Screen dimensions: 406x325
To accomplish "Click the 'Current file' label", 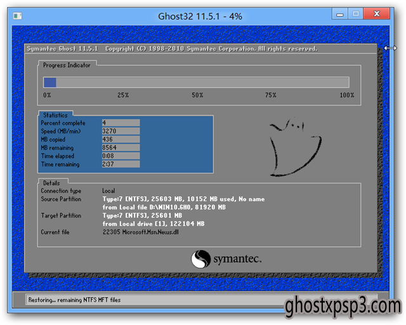I will coord(55,232).
